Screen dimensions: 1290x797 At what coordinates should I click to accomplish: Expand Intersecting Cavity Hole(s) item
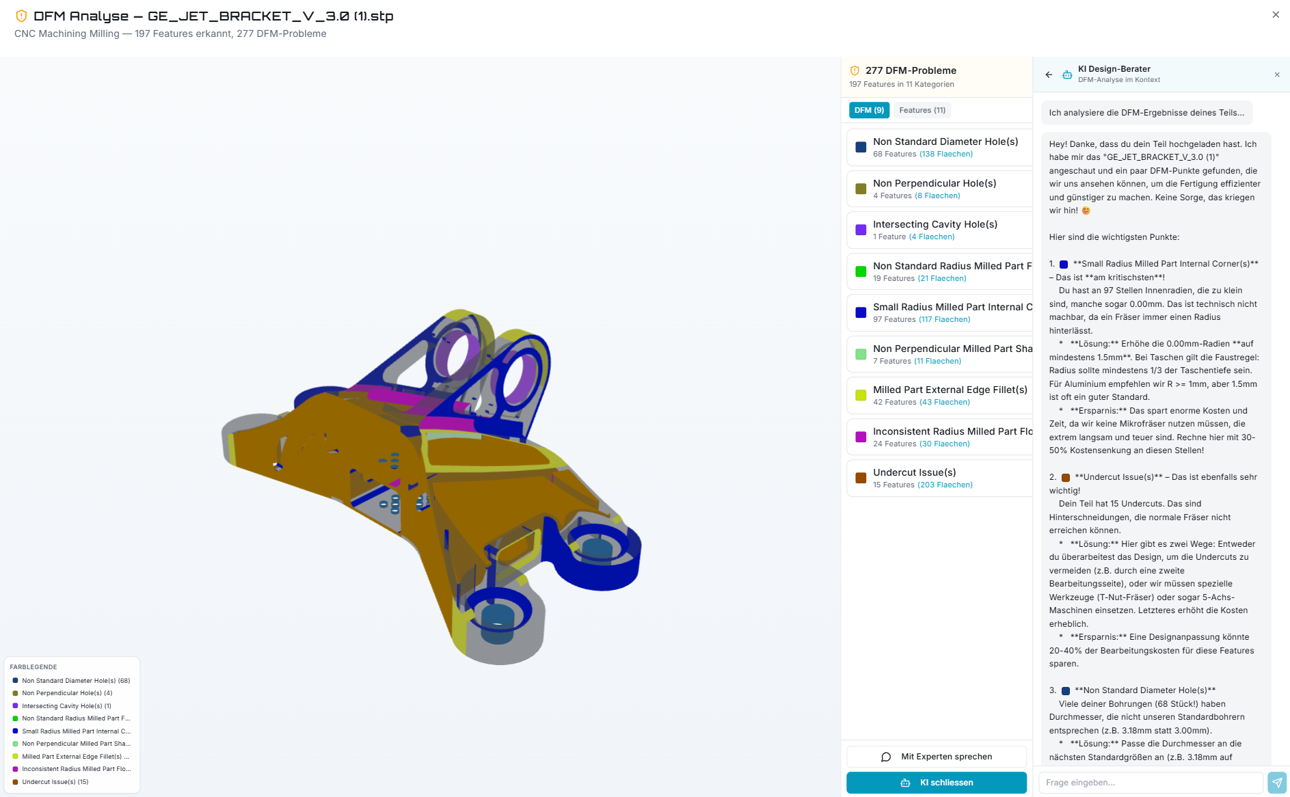tap(939, 230)
